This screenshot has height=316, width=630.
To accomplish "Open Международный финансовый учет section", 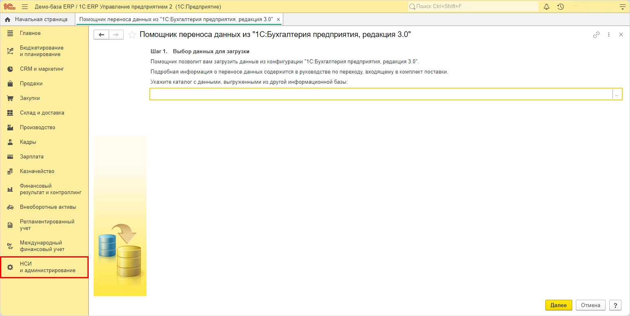I will click(x=44, y=246).
